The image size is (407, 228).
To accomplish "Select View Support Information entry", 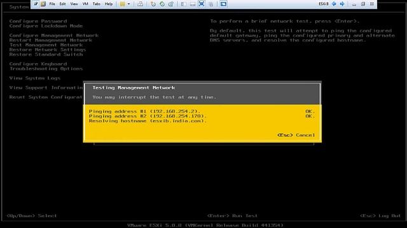I will 46,87.
